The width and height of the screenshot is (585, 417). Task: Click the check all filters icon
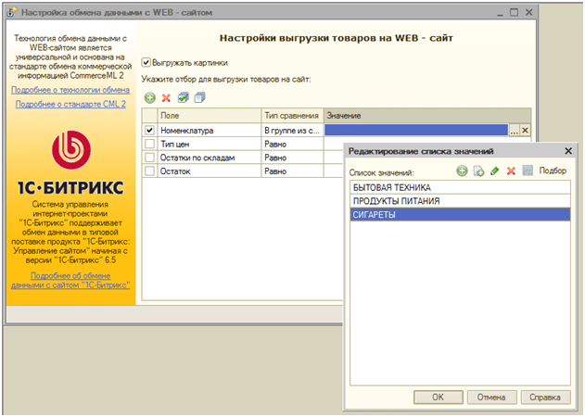point(184,97)
